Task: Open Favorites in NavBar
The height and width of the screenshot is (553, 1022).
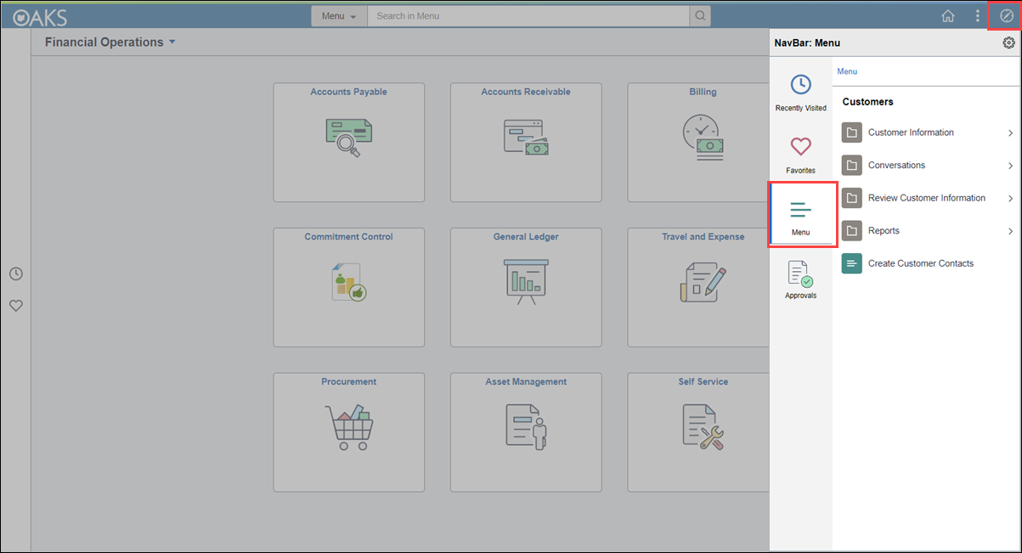Action: tap(800, 155)
